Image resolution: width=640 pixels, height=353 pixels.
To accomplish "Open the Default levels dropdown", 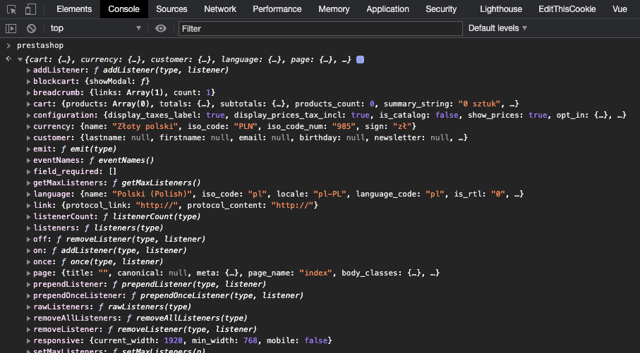I will [x=497, y=28].
